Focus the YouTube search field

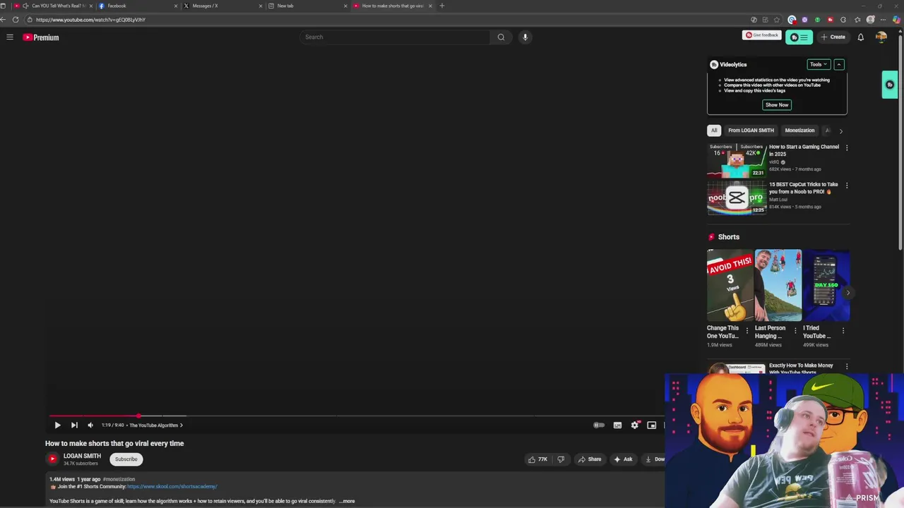point(395,37)
